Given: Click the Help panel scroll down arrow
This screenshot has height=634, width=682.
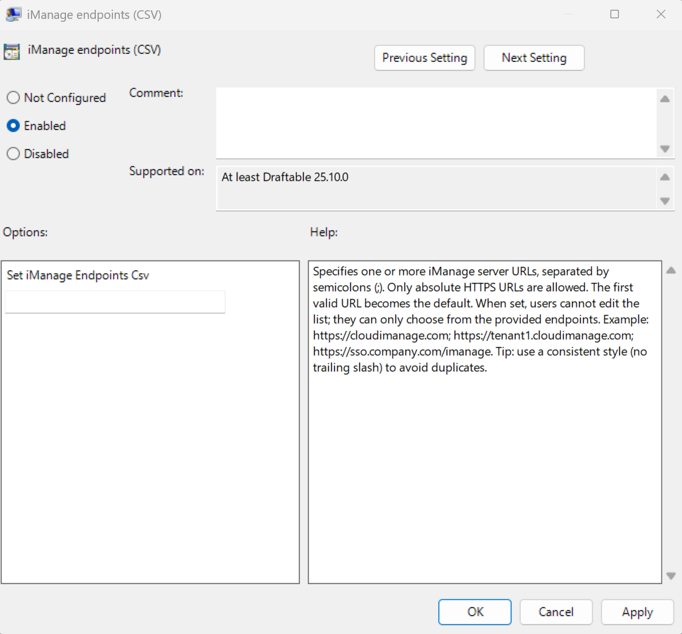Looking at the screenshot, I should [671, 576].
